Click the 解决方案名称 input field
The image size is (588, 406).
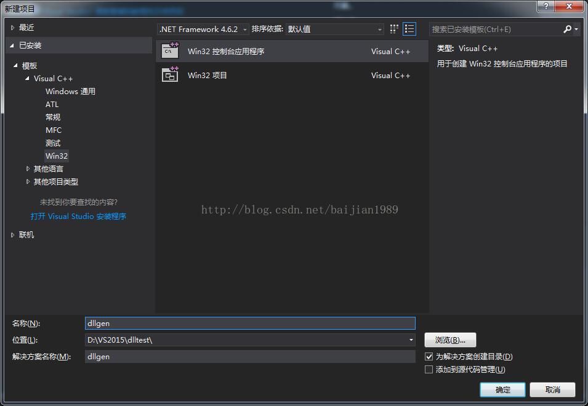click(250, 357)
